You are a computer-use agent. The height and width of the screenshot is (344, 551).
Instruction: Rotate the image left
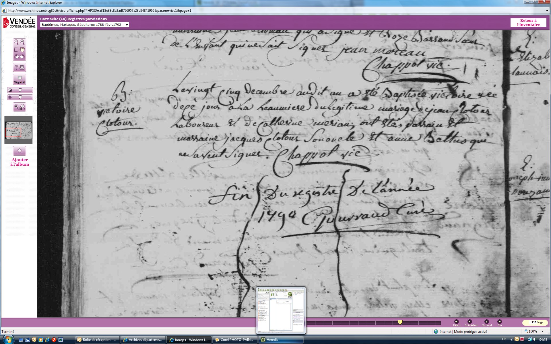[16, 57]
